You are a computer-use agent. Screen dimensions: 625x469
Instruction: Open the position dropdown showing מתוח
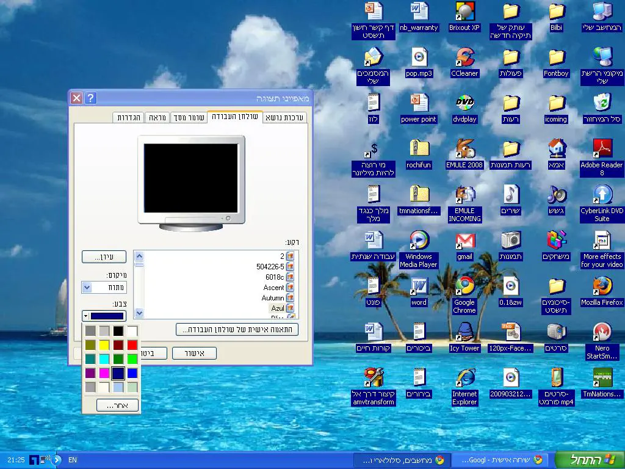(x=104, y=287)
